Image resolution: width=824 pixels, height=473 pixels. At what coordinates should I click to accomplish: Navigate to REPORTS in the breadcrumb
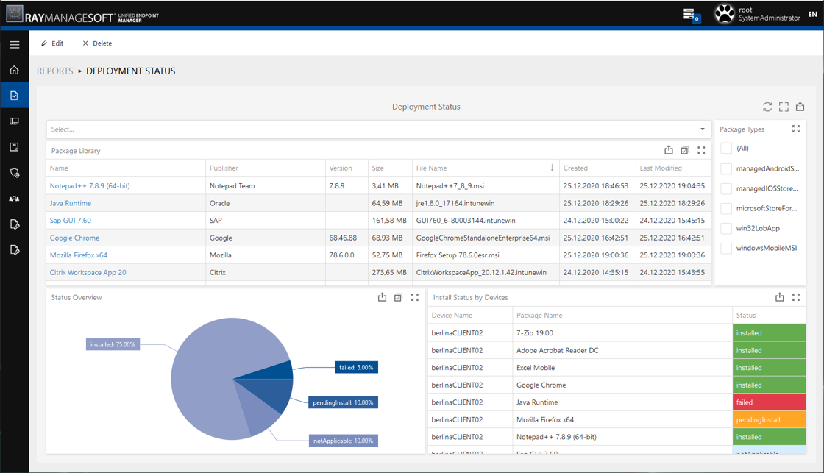[x=54, y=71]
